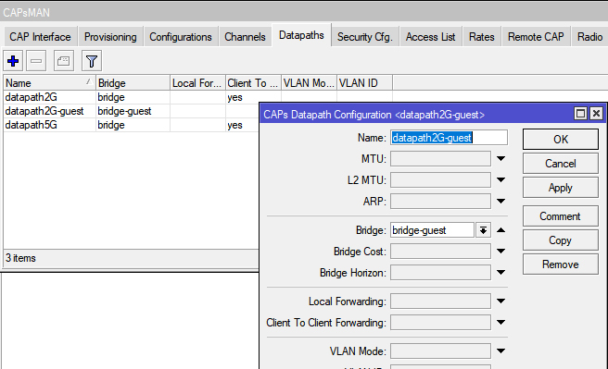Click the VLAN Mode input field

[x=440, y=351]
